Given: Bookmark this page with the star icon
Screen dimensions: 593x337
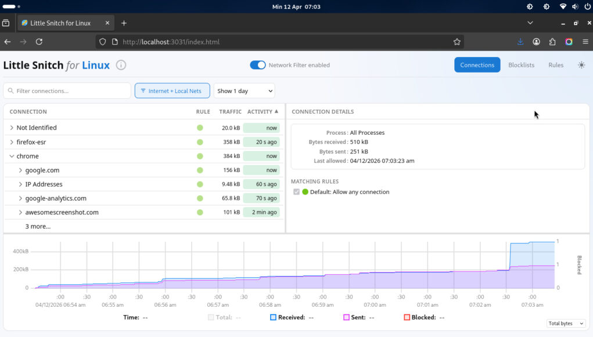Looking at the screenshot, I should pos(457,42).
